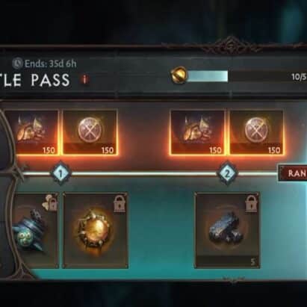Select rank 2 diamond marker
This screenshot has width=307, height=307.
pyautogui.click(x=227, y=173)
